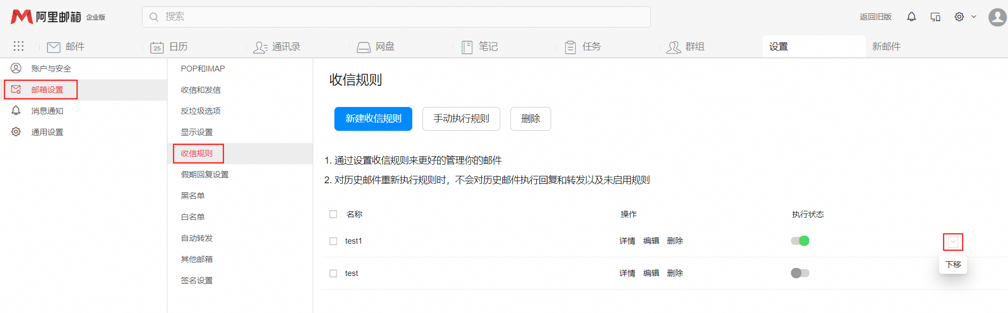Click the user avatar icon
Screen dimensions: 1008x313
point(997,17)
